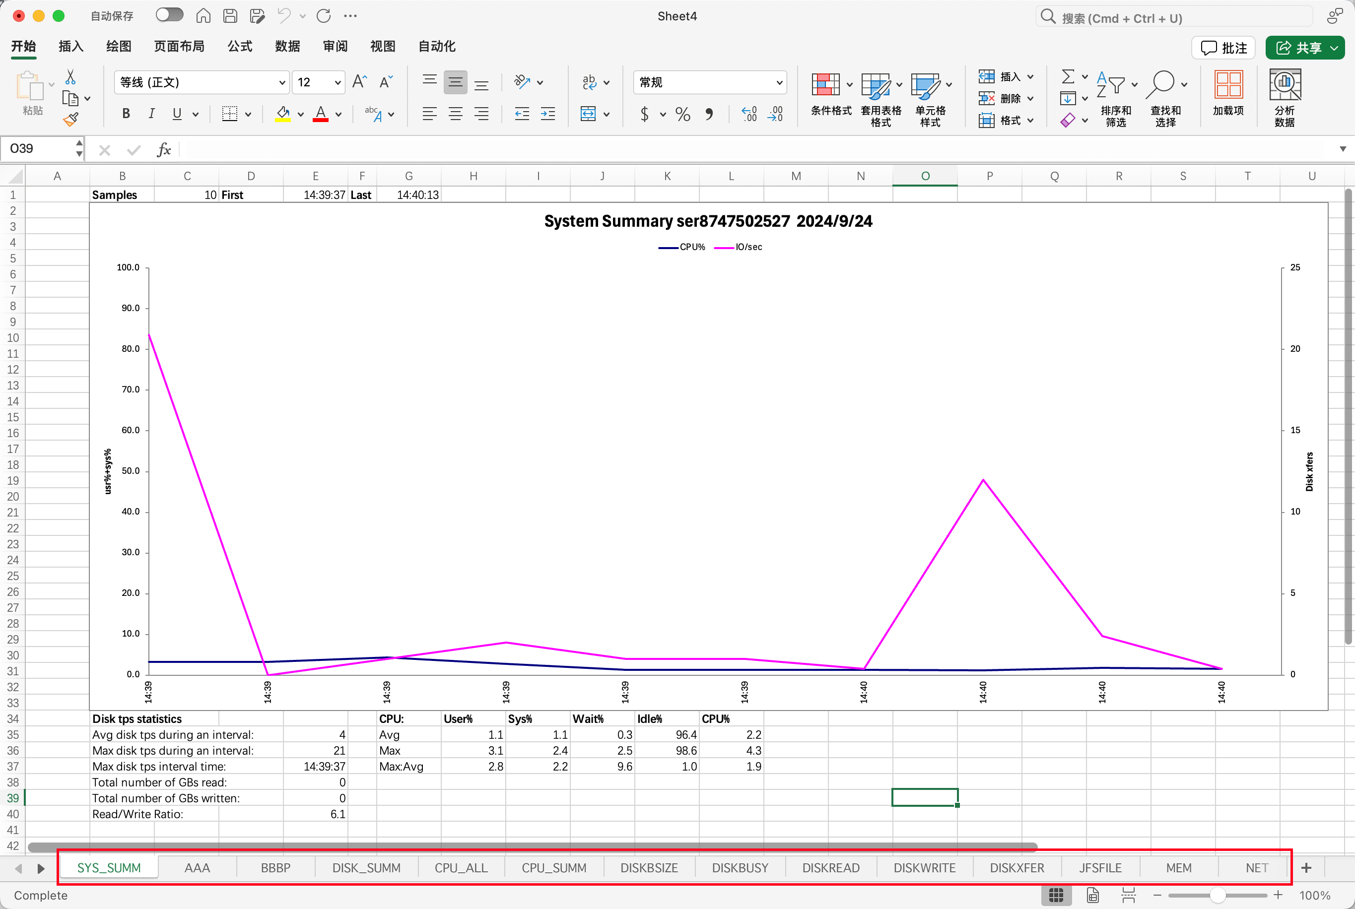Toggle the AutoSave (自动保存) switch

click(169, 15)
